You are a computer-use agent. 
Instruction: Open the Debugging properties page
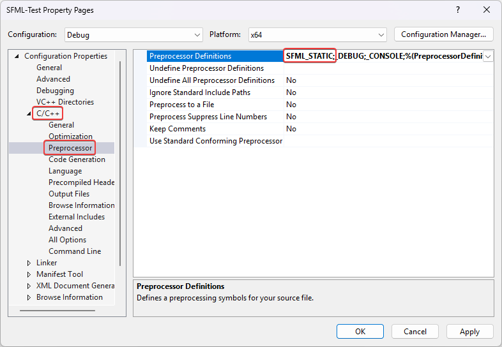55,91
